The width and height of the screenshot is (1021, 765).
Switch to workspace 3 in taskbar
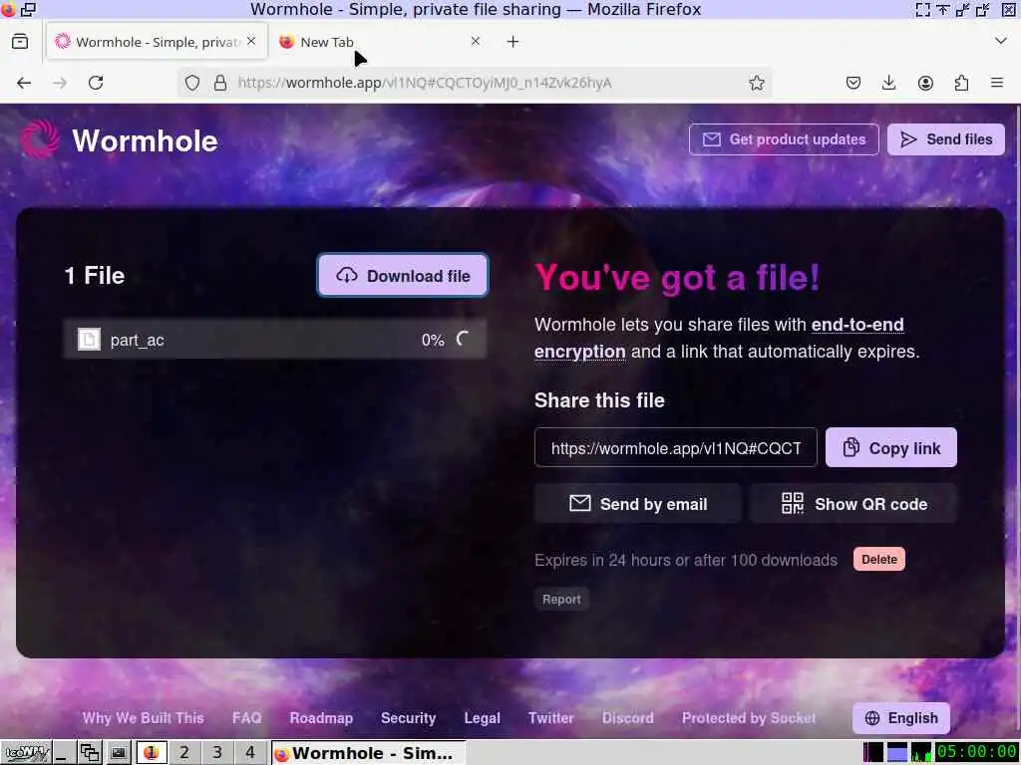pos(217,753)
